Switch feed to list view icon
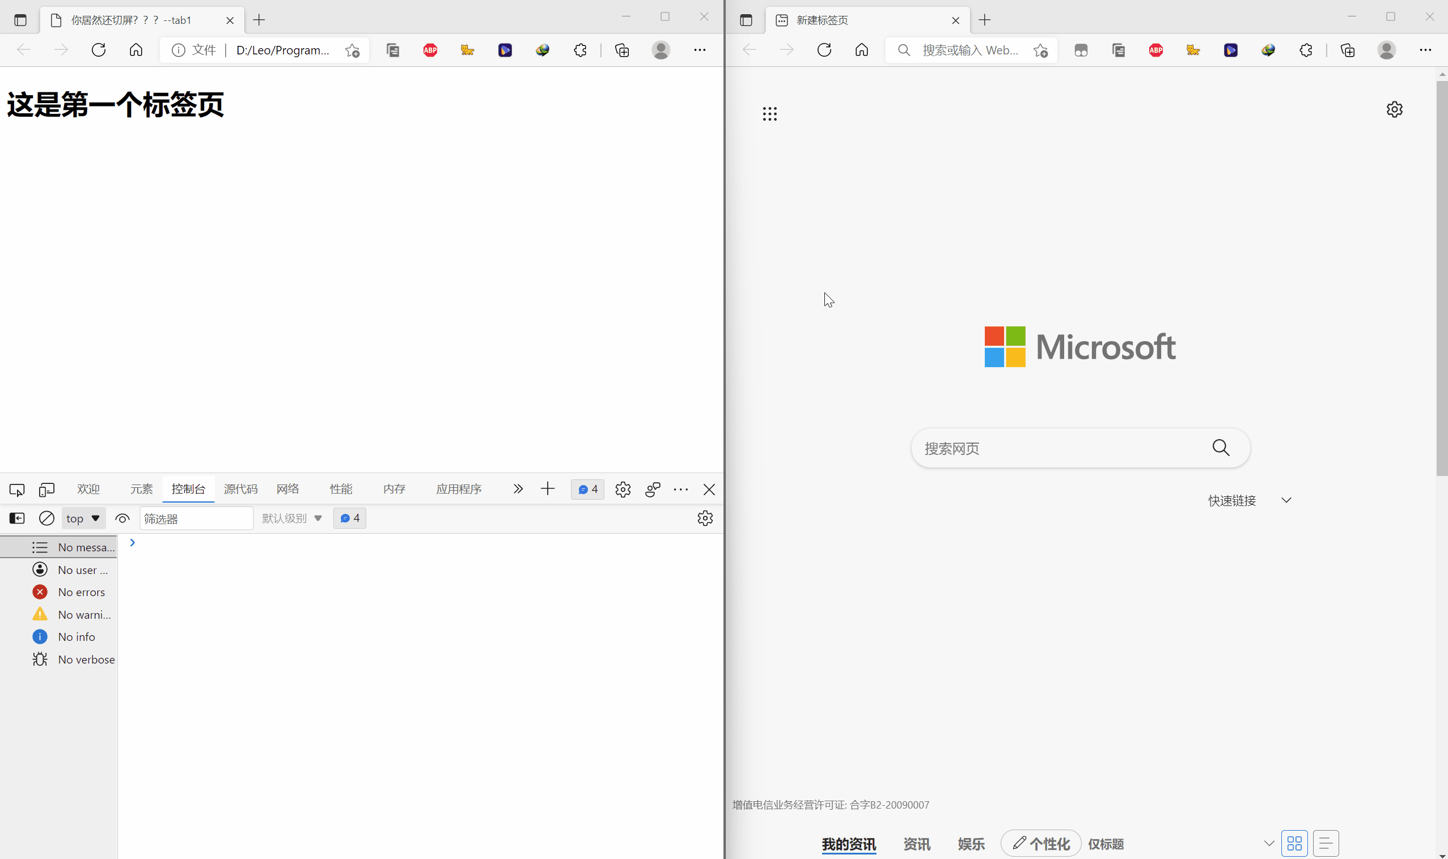The width and height of the screenshot is (1448, 859). (1326, 843)
